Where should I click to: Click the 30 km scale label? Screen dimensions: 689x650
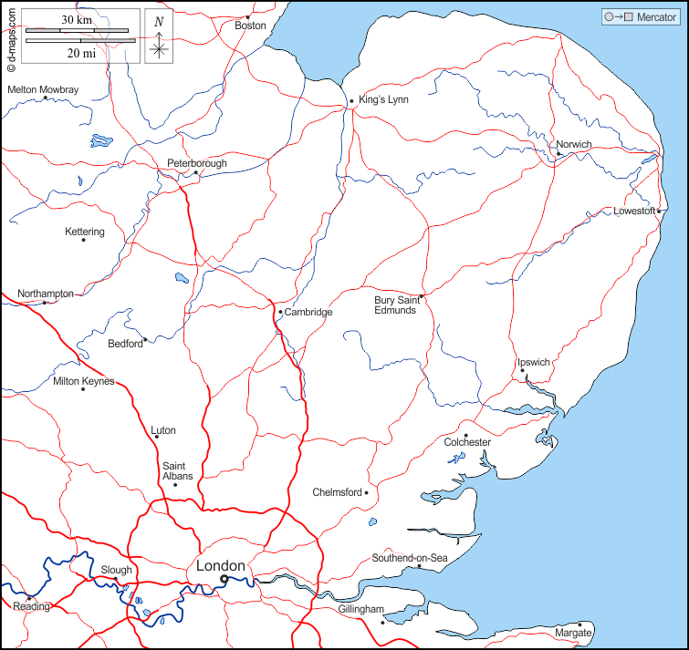pos(76,19)
